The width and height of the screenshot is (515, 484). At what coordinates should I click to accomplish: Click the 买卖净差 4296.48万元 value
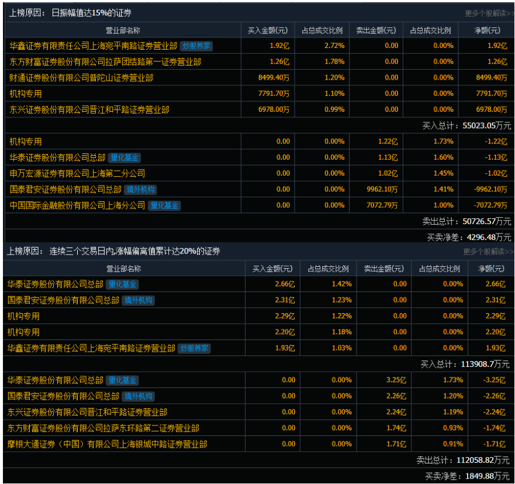point(469,238)
